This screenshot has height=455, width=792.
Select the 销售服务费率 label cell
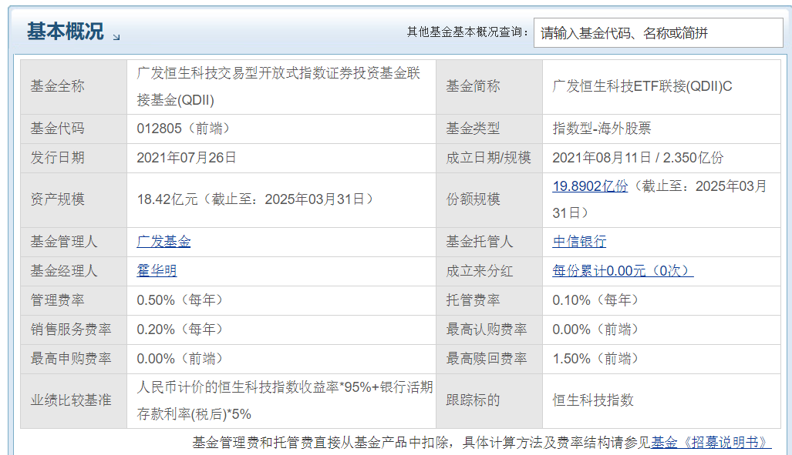(x=73, y=330)
